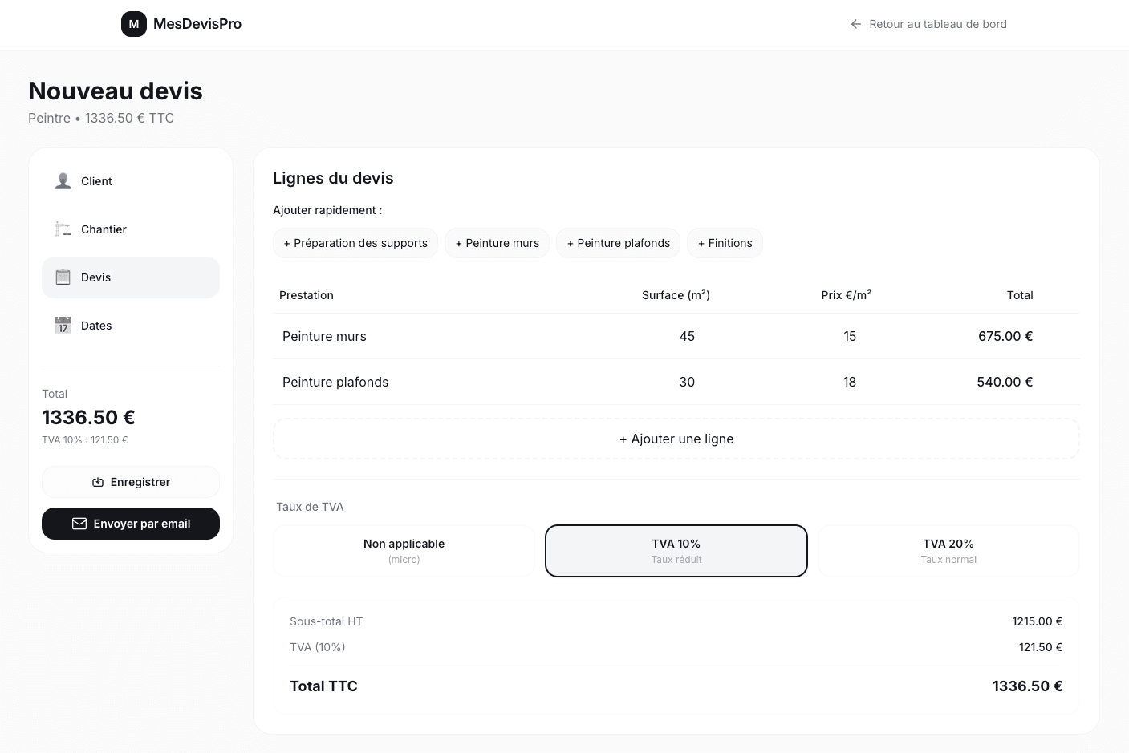Switch to the Dates section
Image resolution: width=1129 pixels, height=753 pixels.
(x=130, y=325)
